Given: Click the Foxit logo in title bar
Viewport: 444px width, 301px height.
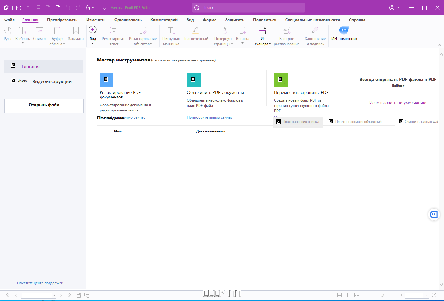Looking at the screenshot, I should [x=6, y=8].
